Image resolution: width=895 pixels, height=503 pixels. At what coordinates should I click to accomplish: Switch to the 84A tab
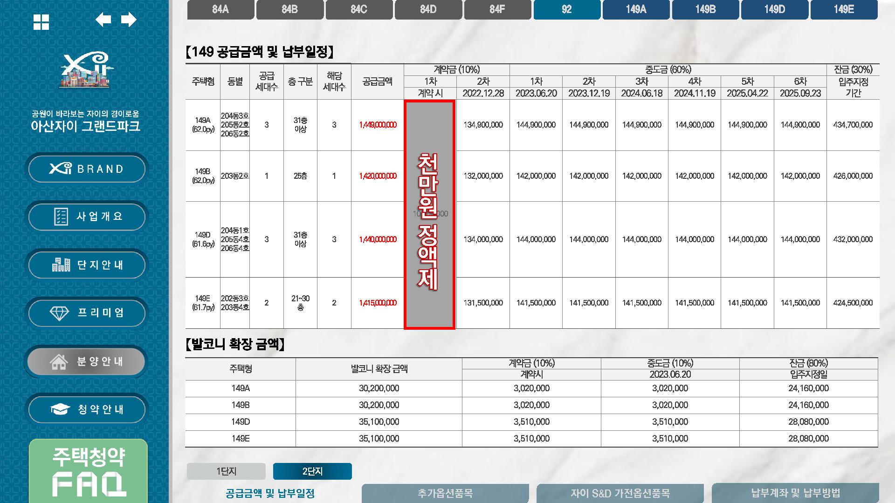click(x=220, y=9)
